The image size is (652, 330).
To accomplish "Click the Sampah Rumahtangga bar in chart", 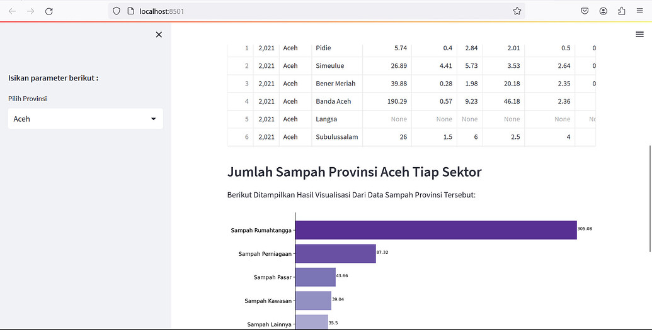I will pos(436,230).
